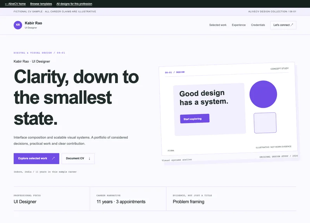Click 'Visual systems atelier' caption
310x223 pixels.
177,160
